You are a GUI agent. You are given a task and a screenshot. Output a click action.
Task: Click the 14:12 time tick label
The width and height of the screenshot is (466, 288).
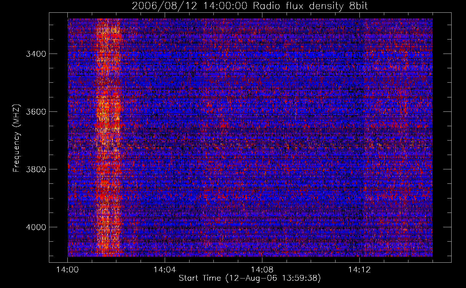pyautogui.click(x=359, y=270)
